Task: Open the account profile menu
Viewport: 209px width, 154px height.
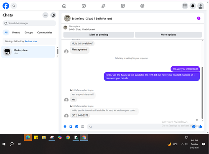Action: pyautogui.click(x=201, y=6)
